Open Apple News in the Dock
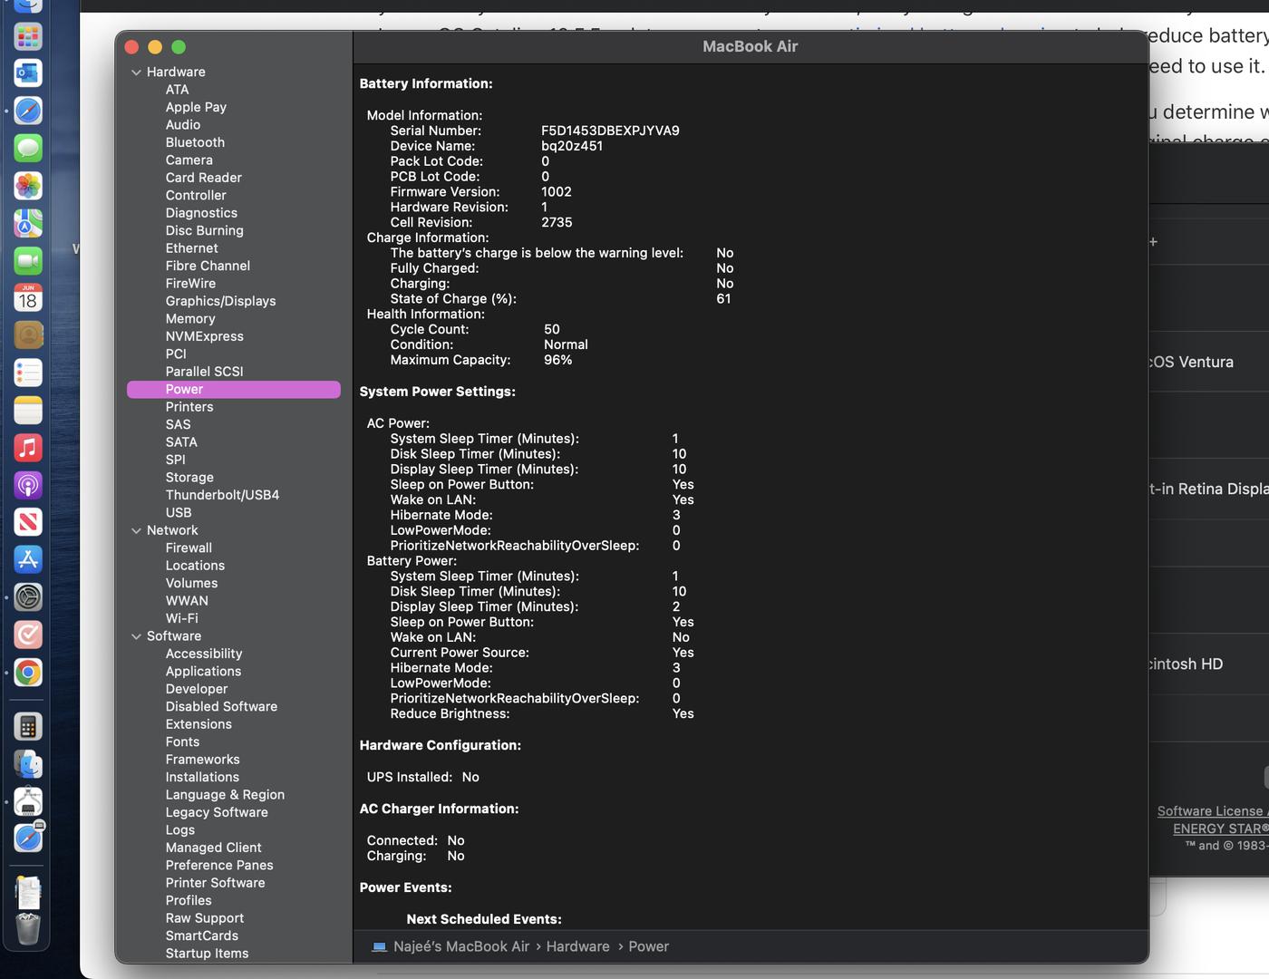The image size is (1269, 979). tap(28, 522)
